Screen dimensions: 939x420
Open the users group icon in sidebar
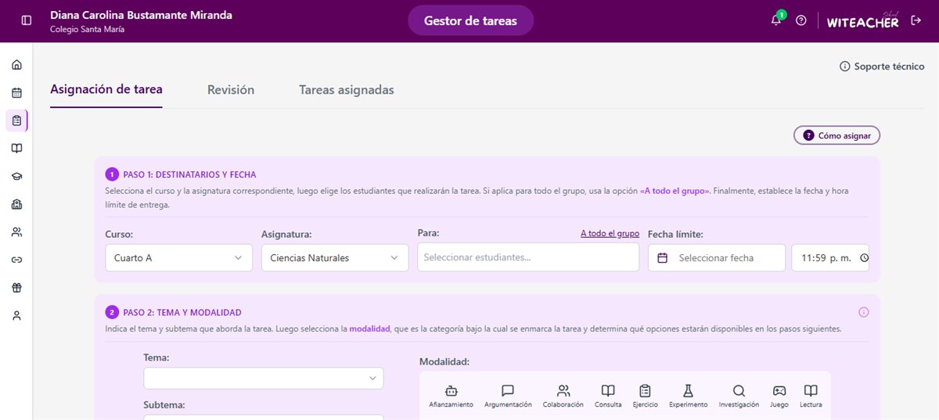(x=16, y=232)
